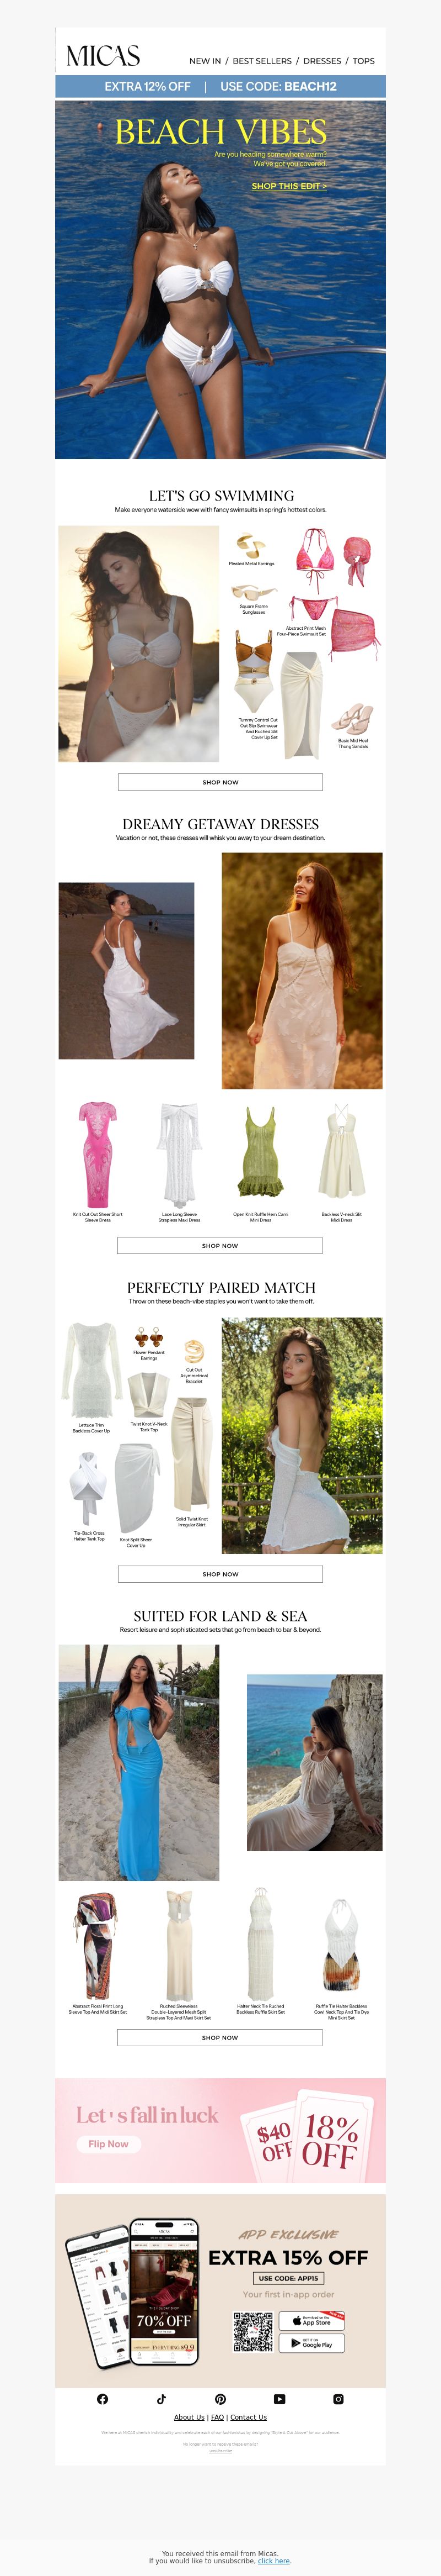Click the MICAS logo
The image size is (441, 2576).
(x=103, y=56)
